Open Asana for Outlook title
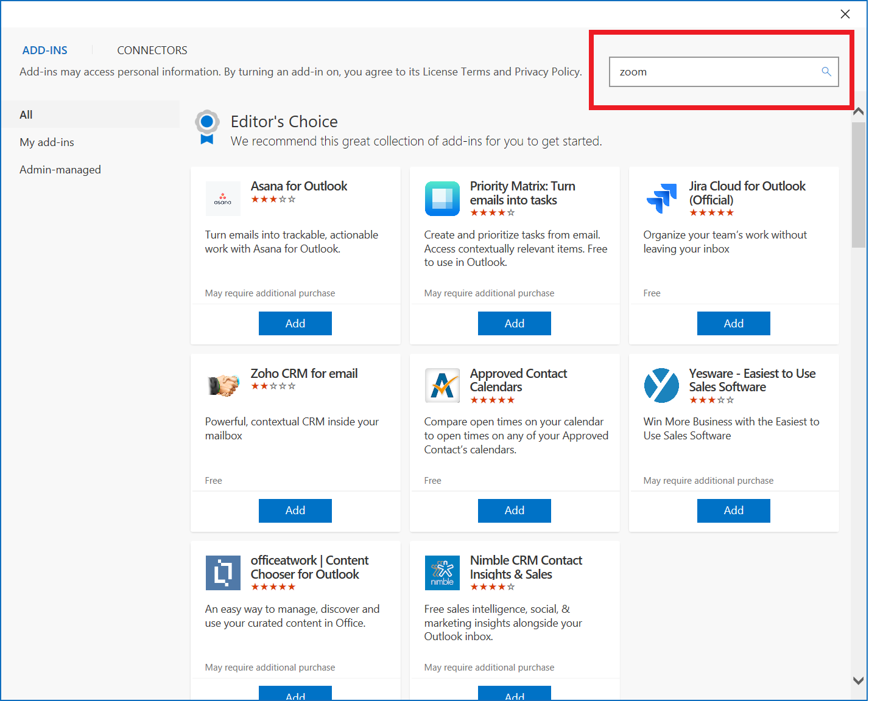The image size is (869, 701). tap(299, 186)
